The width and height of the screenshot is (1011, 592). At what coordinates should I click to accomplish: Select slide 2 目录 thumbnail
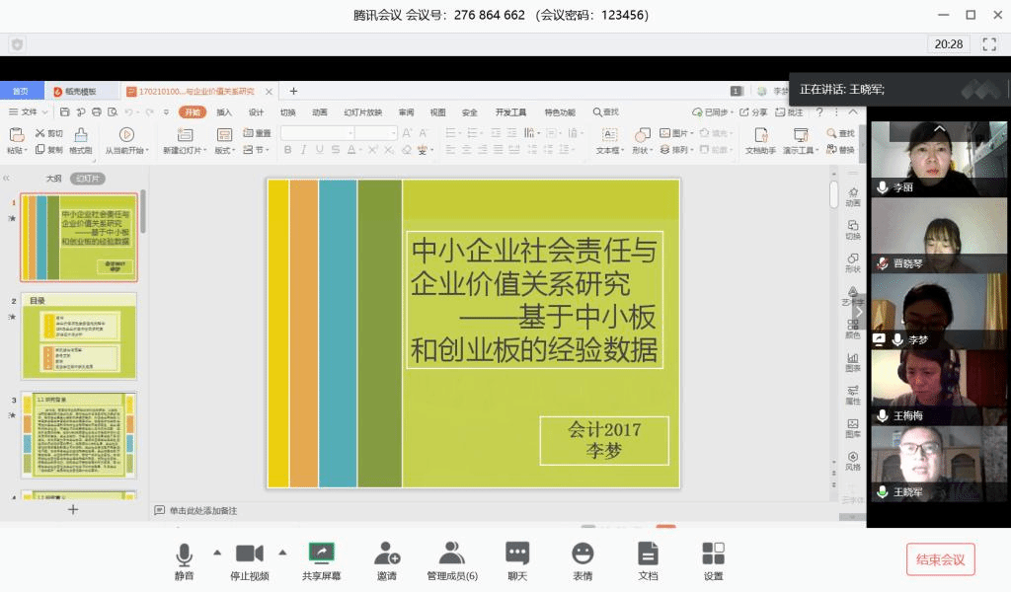(x=79, y=335)
